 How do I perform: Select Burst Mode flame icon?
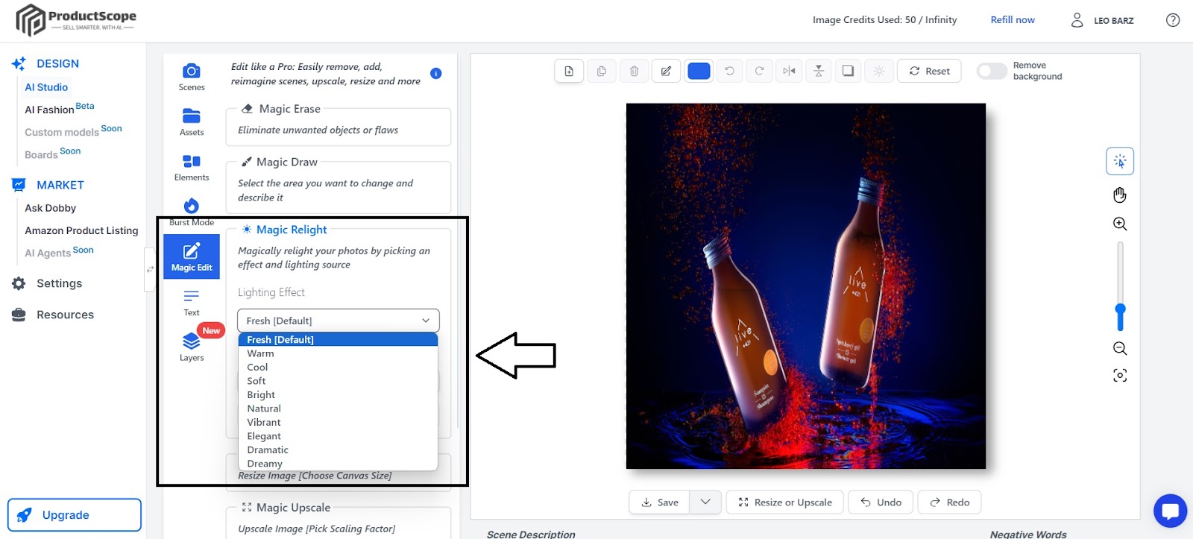(192, 206)
